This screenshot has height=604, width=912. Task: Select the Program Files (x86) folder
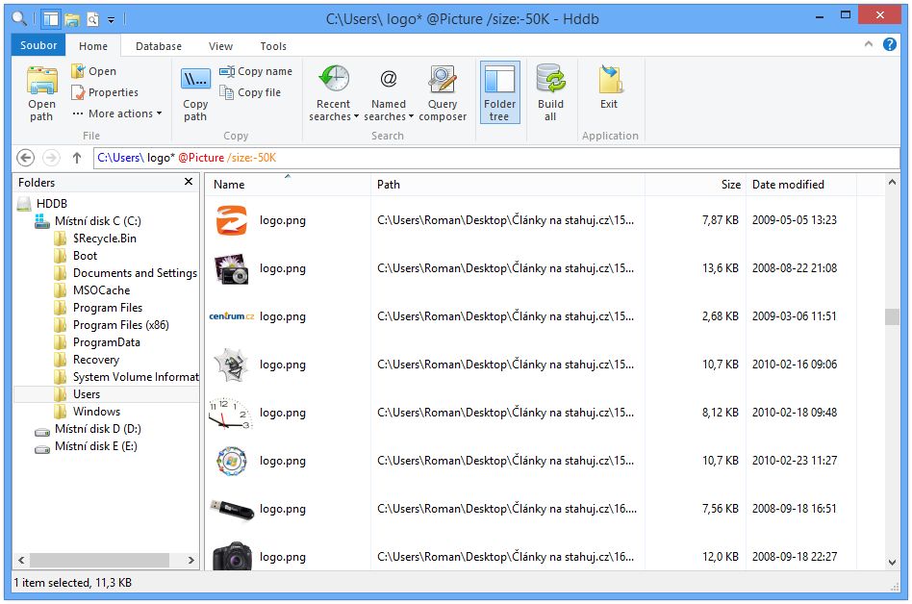coord(113,325)
